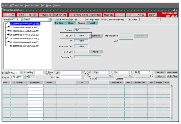
Task: Click the Recalculate Times button
Action: [79, 15]
